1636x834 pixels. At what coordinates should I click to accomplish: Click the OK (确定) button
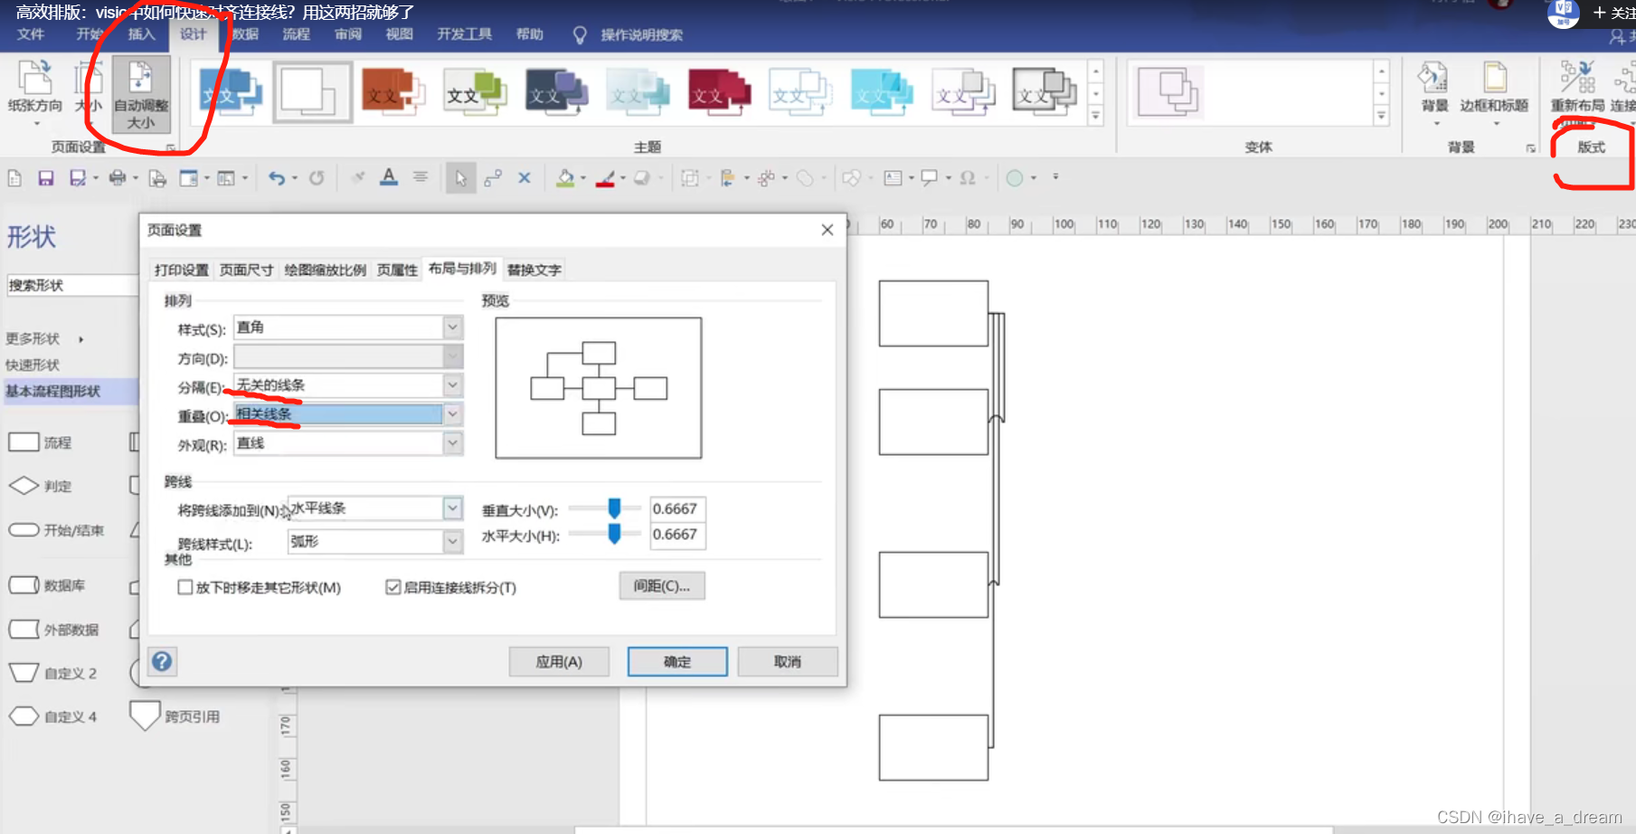coord(677,661)
